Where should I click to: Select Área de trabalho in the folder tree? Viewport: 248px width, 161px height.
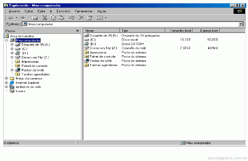(x=22, y=36)
